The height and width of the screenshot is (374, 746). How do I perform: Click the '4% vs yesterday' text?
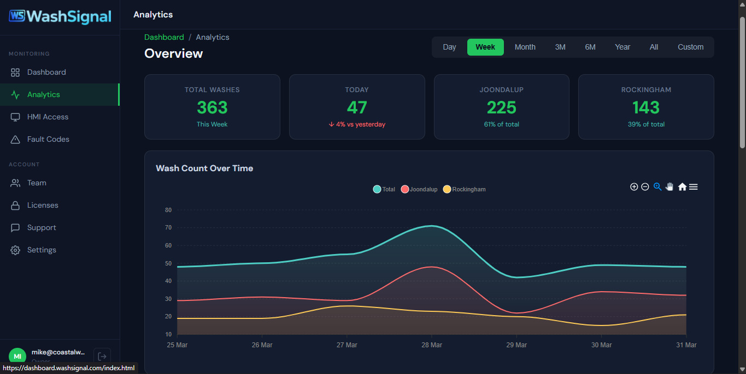tap(357, 124)
